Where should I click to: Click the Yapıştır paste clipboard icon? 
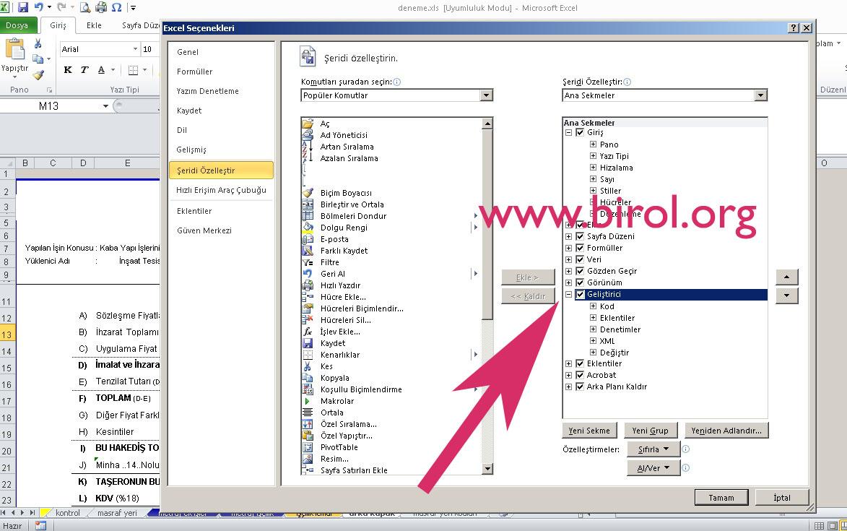point(15,50)
